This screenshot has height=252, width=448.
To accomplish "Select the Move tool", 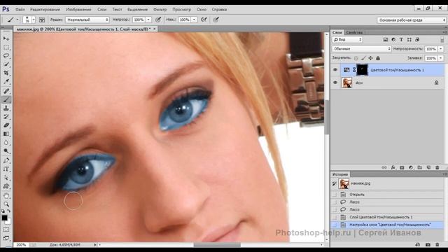I will [6, 38].
